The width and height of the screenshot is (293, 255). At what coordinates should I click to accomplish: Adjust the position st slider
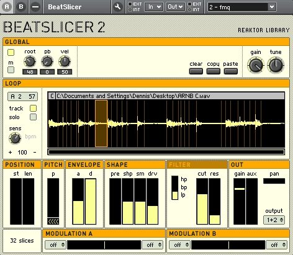(16, 202)
